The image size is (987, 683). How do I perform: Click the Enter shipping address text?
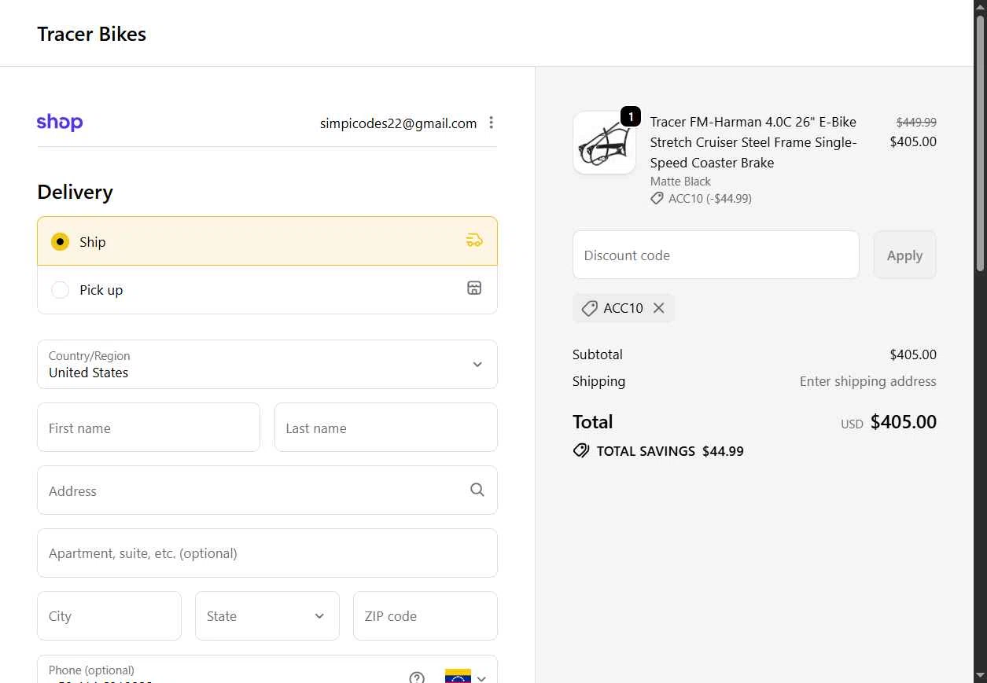pyautogui.click(x=867, y=381)
